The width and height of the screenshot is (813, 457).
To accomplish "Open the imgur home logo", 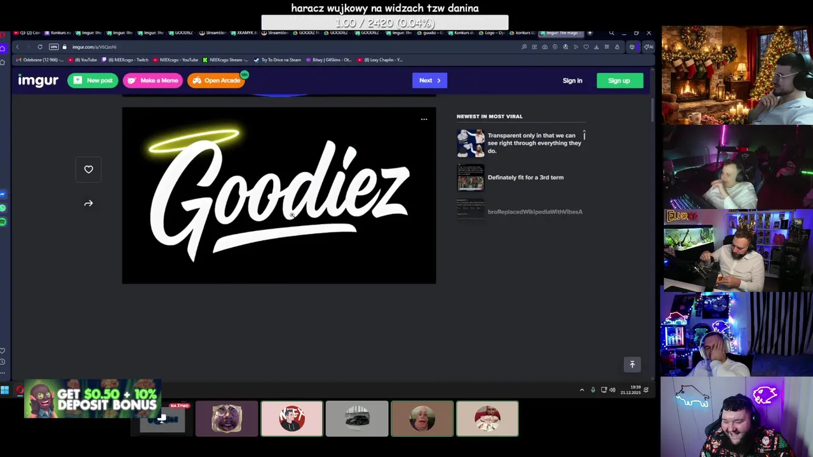I will [38, 81].
